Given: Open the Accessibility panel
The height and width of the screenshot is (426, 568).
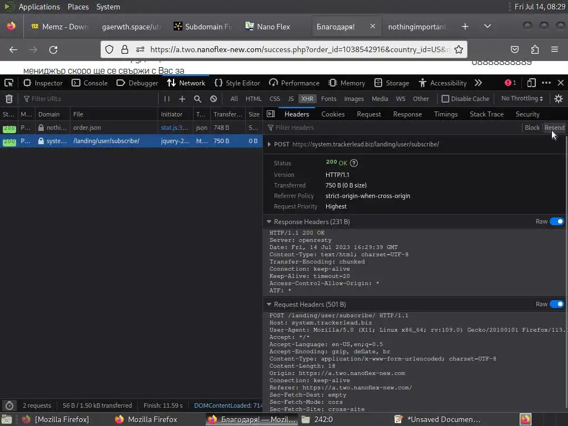Looking at the screenshot, I should click(443, 83).
